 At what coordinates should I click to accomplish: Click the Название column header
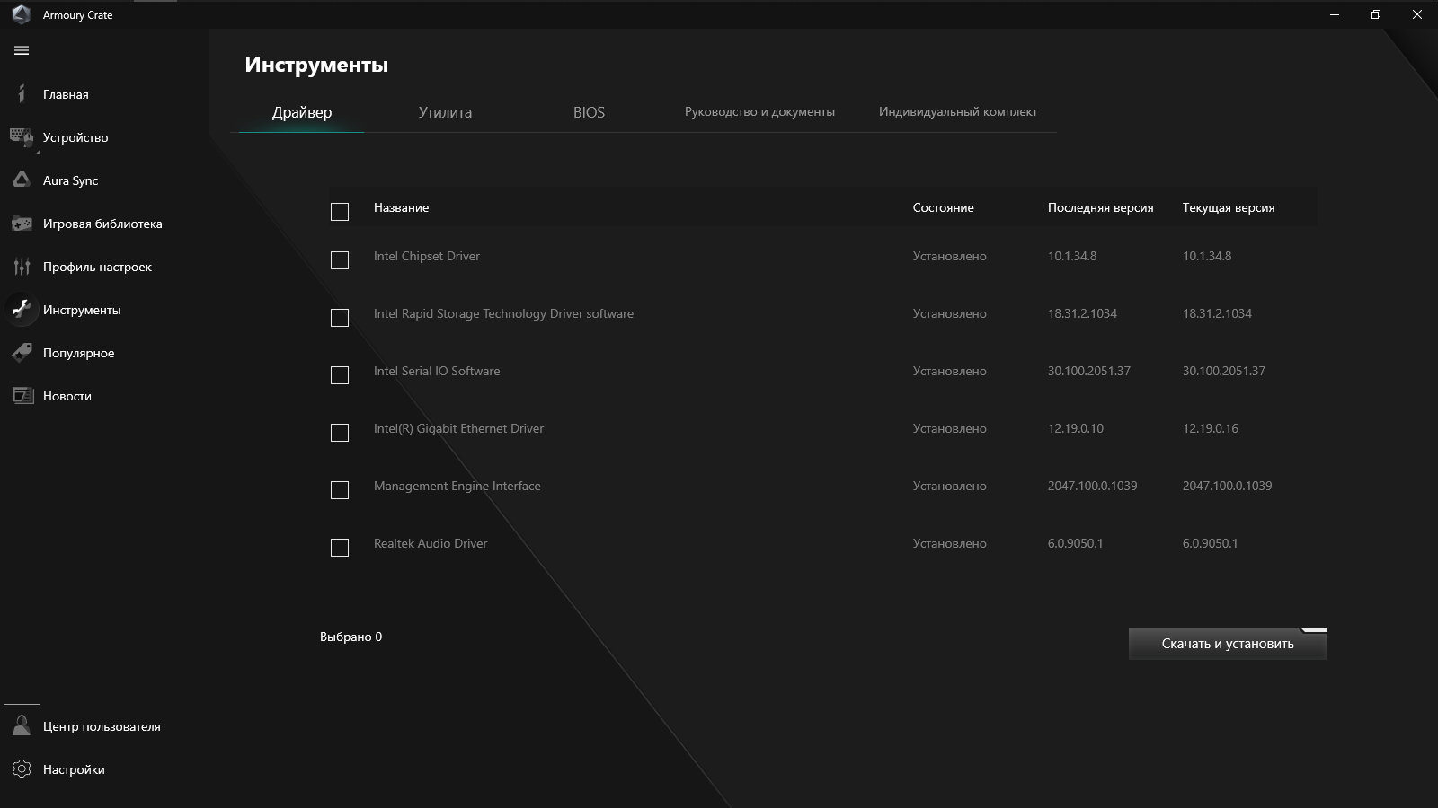click(x=401, y=207)
